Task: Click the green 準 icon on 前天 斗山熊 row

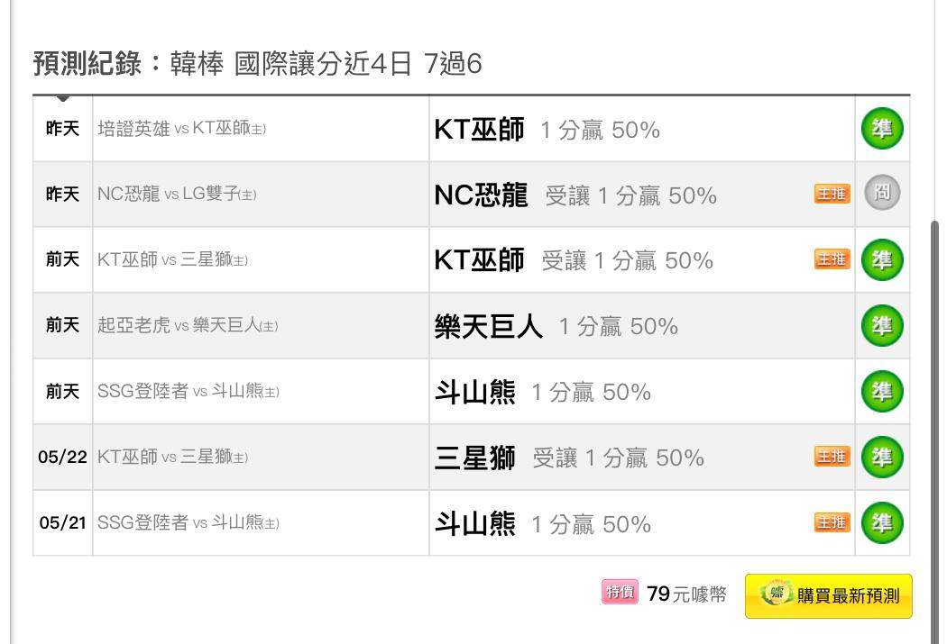Action: pos(882,391)
